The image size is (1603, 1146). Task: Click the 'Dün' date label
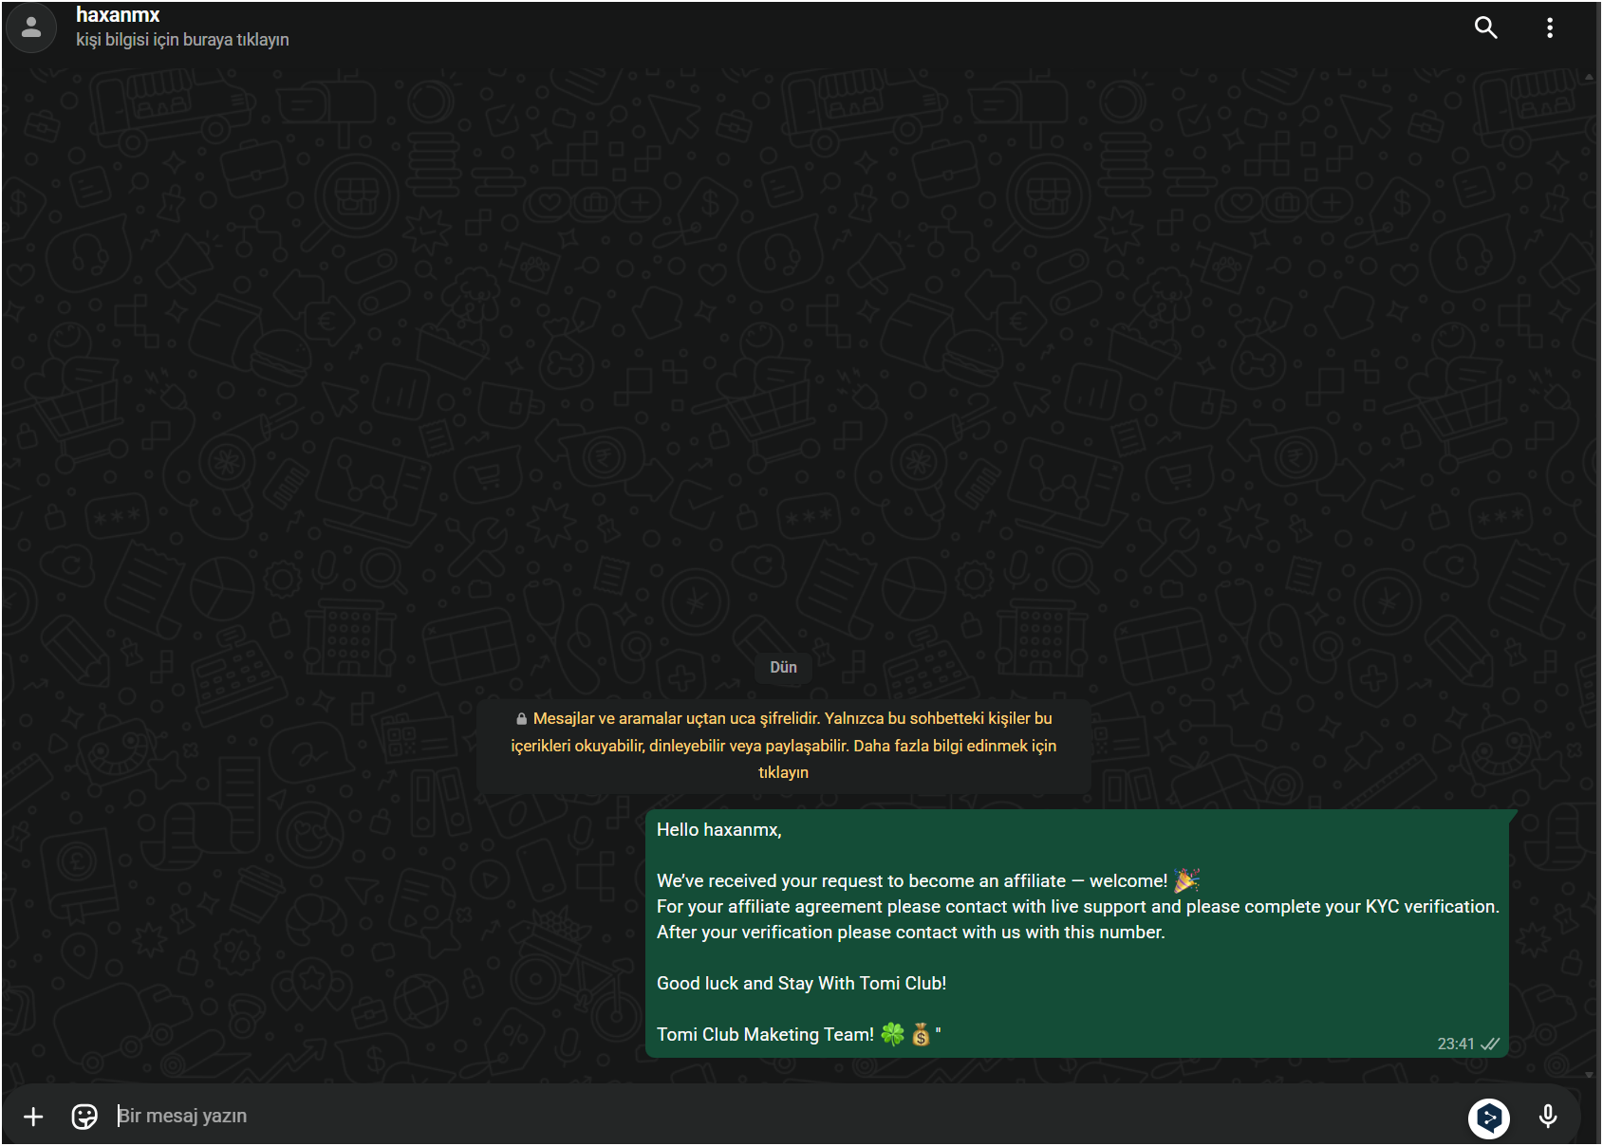[783, 667]
